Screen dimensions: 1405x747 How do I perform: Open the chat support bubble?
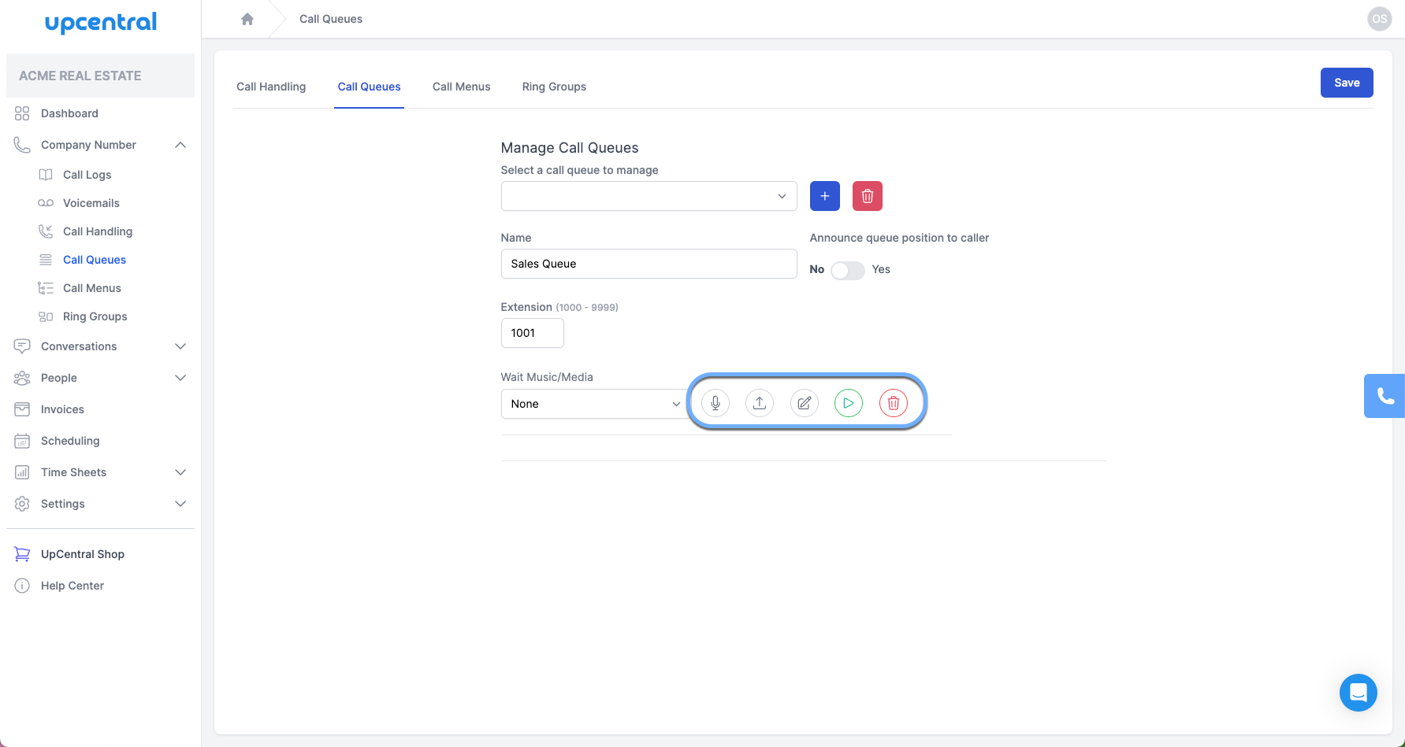coord(1358,693)
